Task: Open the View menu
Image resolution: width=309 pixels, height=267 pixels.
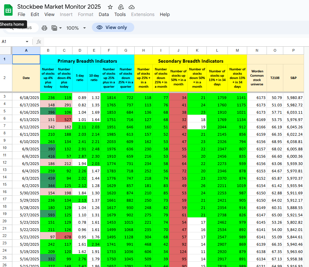Action: pos(49,15)
